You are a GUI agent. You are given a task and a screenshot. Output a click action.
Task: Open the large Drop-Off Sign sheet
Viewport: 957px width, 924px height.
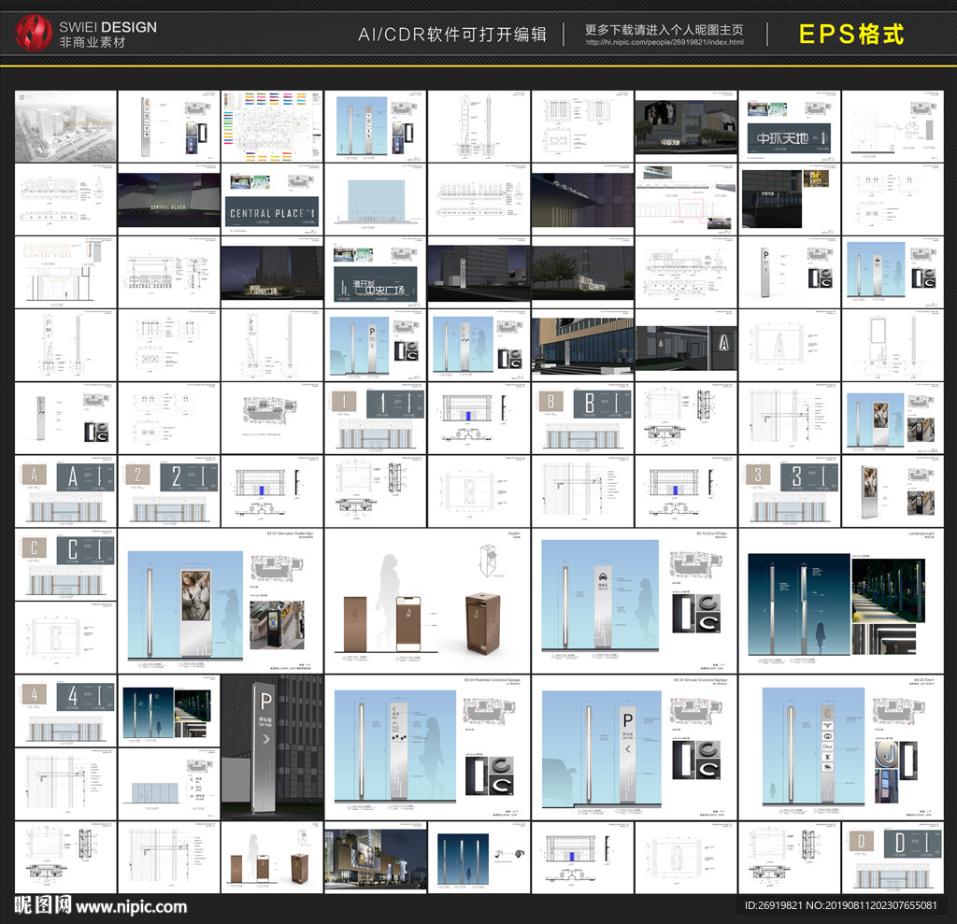(x=635, y=601)
